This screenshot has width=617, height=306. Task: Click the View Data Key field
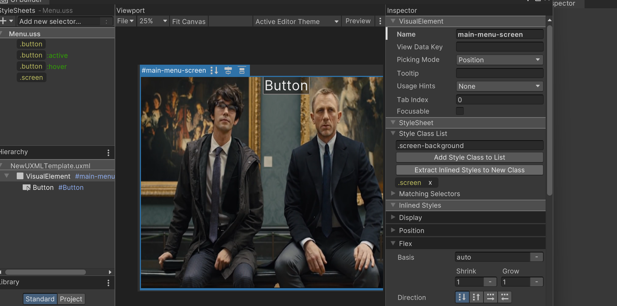tap(499, 47)
